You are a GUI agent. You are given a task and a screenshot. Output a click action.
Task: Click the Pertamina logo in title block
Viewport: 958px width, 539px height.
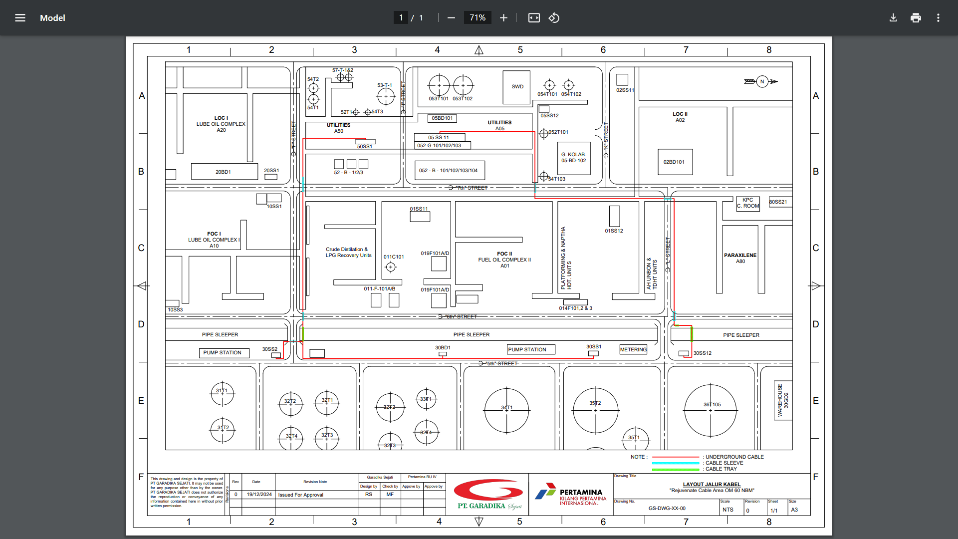click(571, 494)
